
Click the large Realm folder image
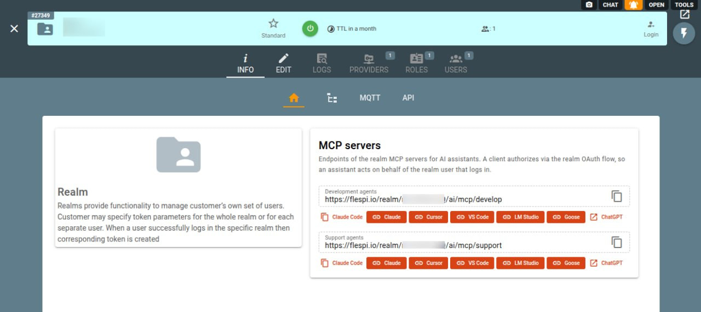pos(179,155)
